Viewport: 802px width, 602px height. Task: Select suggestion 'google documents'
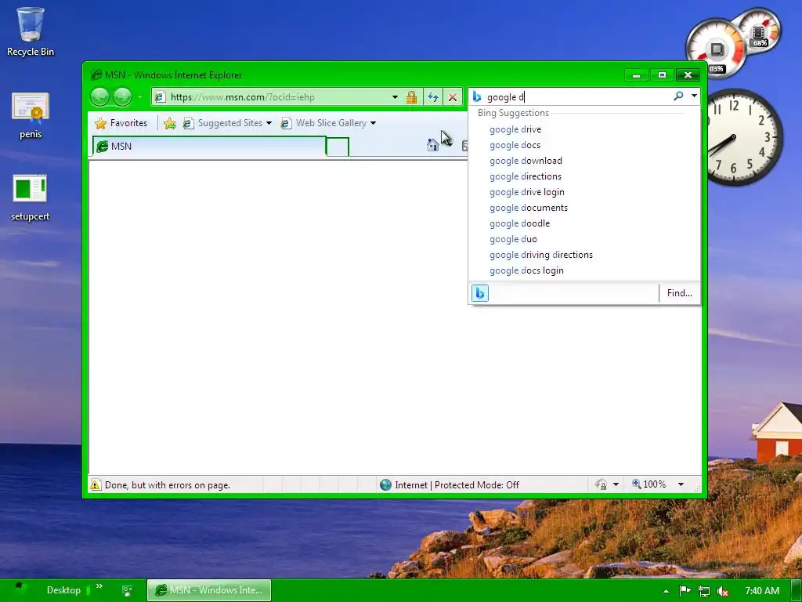[529, 208]
